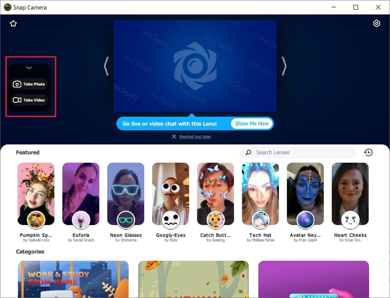Click creator name Aoepng
This screenshot has width=390, height=298.
(x=218, y=240)
